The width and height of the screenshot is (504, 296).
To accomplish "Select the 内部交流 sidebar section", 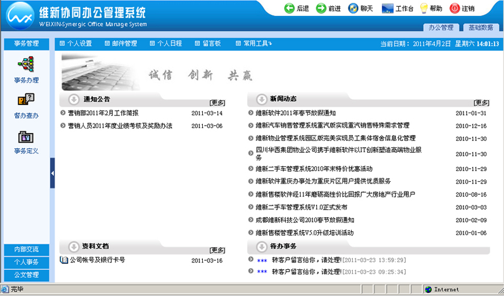I will [26, 249].
